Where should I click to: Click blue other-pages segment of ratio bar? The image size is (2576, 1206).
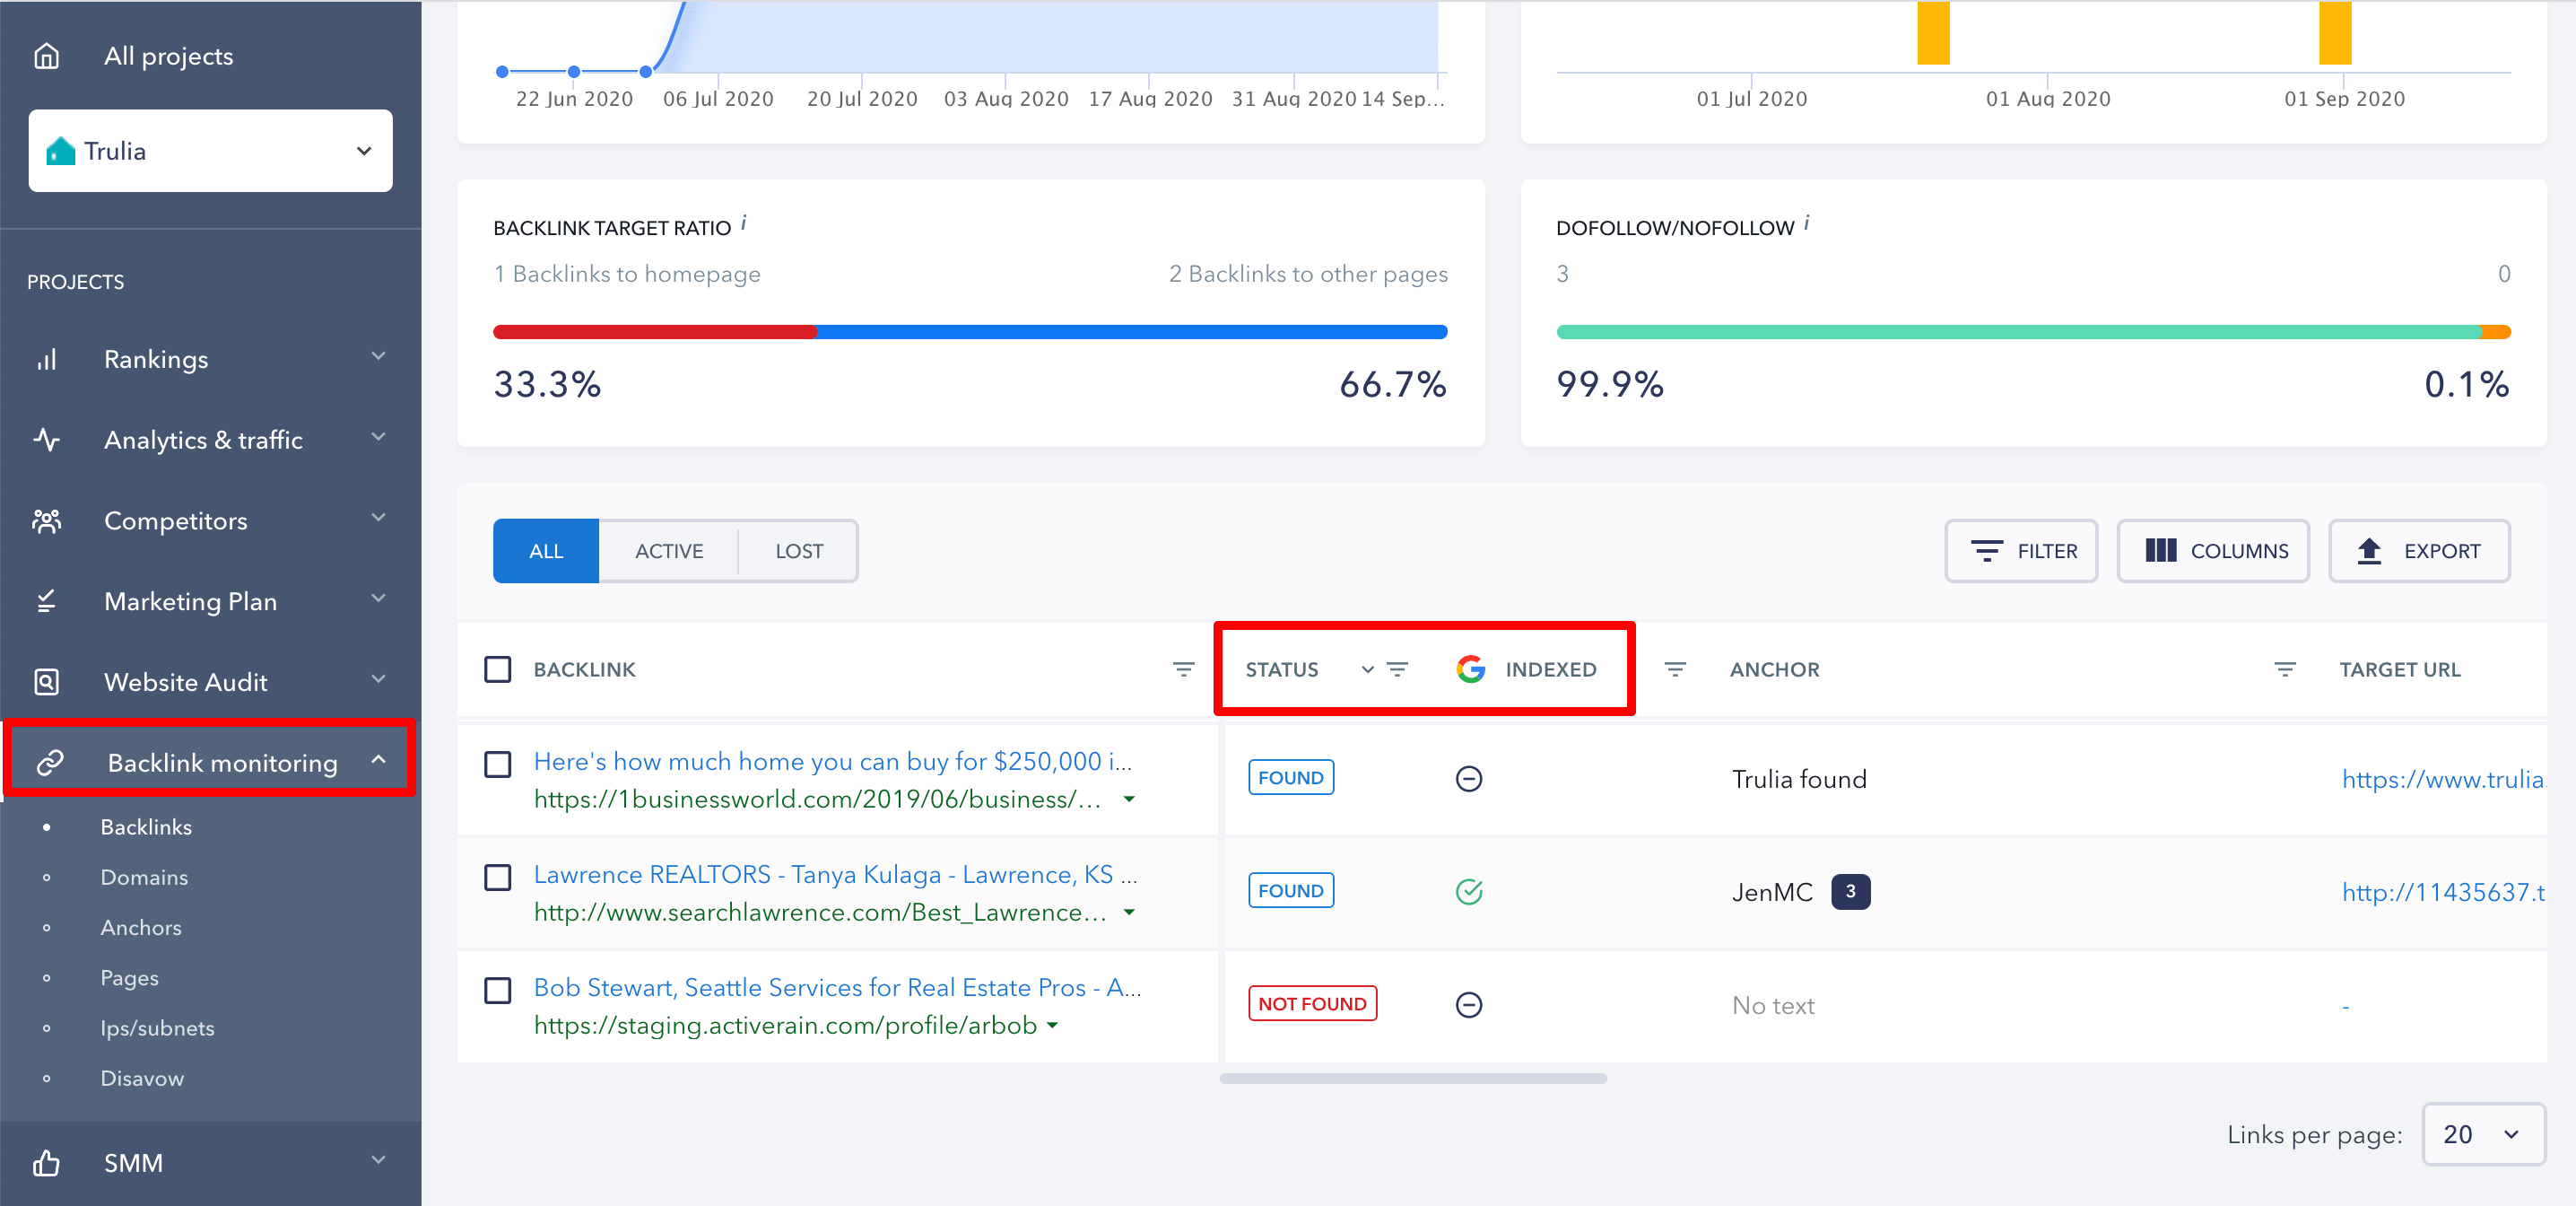click(1132, 332)
